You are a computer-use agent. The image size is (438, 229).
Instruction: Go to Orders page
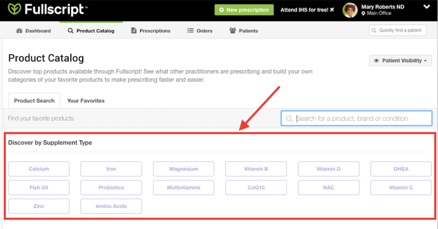(200, 31)
